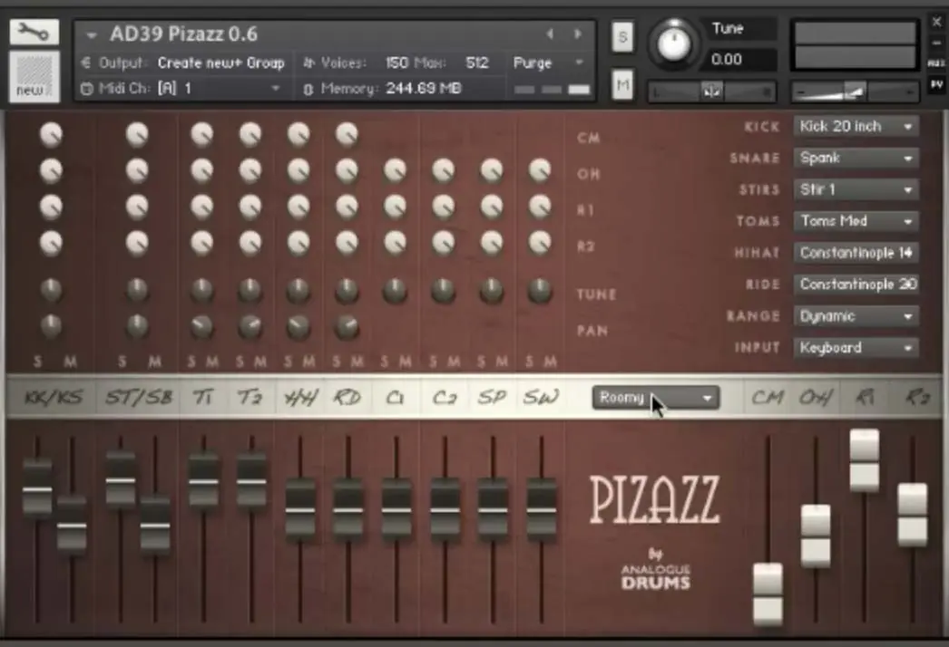The width and height of the screenshot is (949, 647).
Task: Open the RANGE dropdown showing Dynamic
Action: click(856, 315)
